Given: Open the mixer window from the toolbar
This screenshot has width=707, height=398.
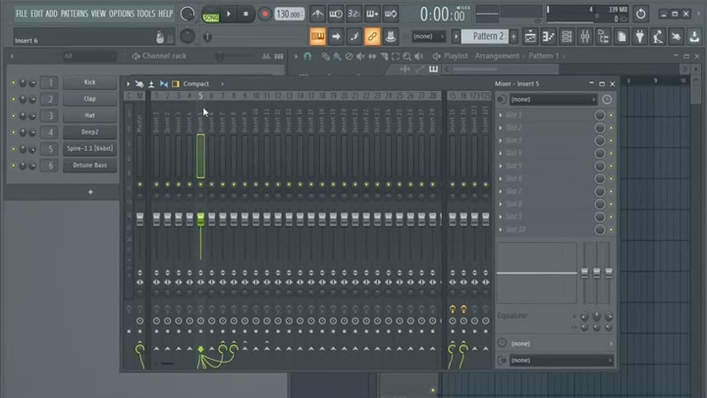Looking at the screenshot, I should tap(584, 37).
